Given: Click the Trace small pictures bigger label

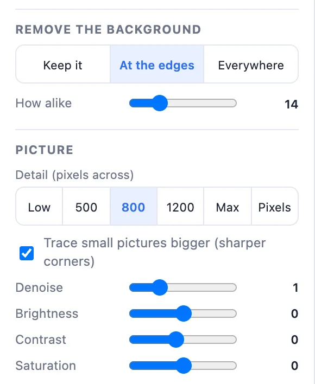Looking at the screenshot, I should (155, 252).
